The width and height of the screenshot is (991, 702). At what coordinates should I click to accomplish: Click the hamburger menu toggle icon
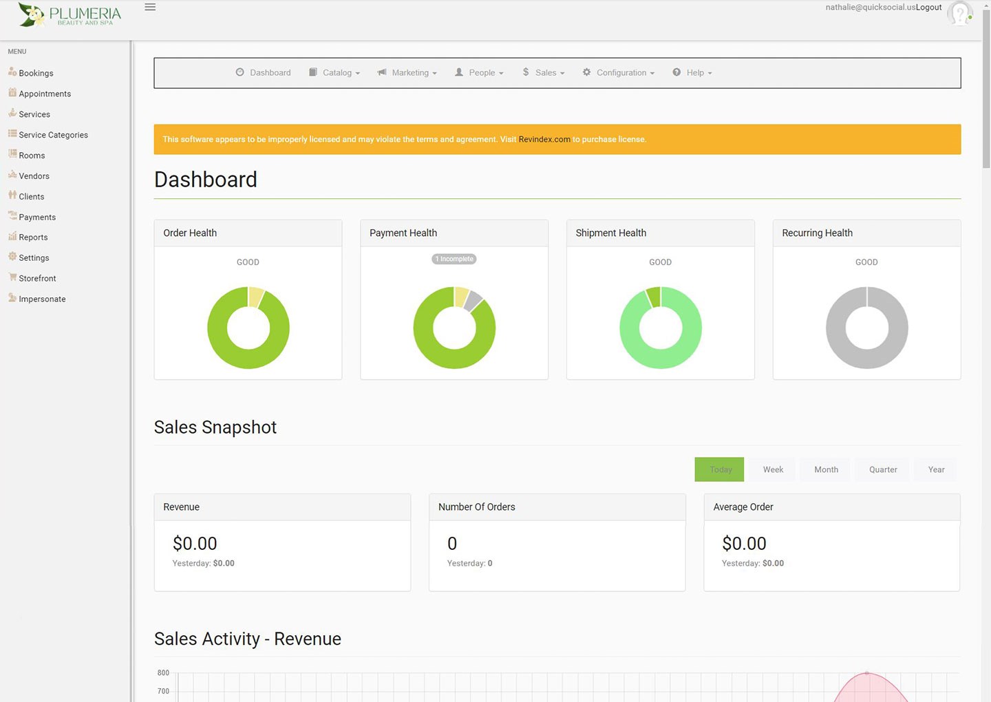tap(150, 8)
